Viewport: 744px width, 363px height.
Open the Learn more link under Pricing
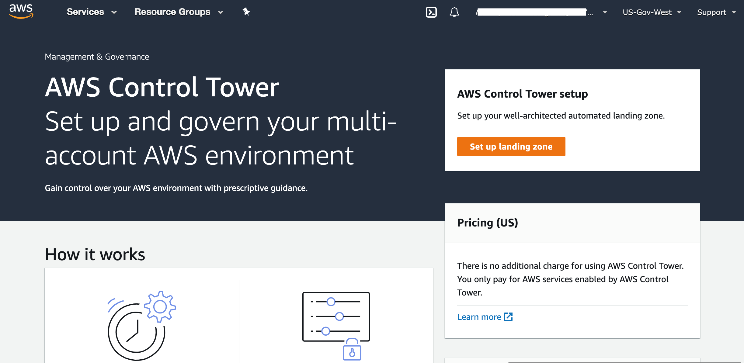479,316
